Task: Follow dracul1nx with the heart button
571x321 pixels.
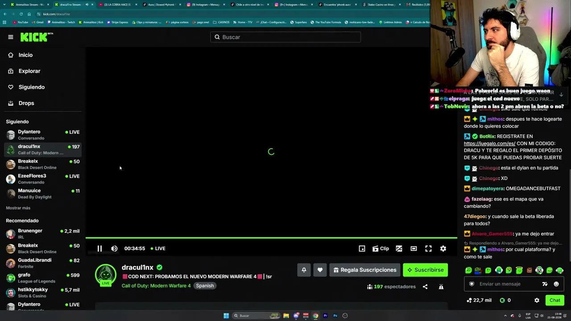Action: [x=320, y=270]
